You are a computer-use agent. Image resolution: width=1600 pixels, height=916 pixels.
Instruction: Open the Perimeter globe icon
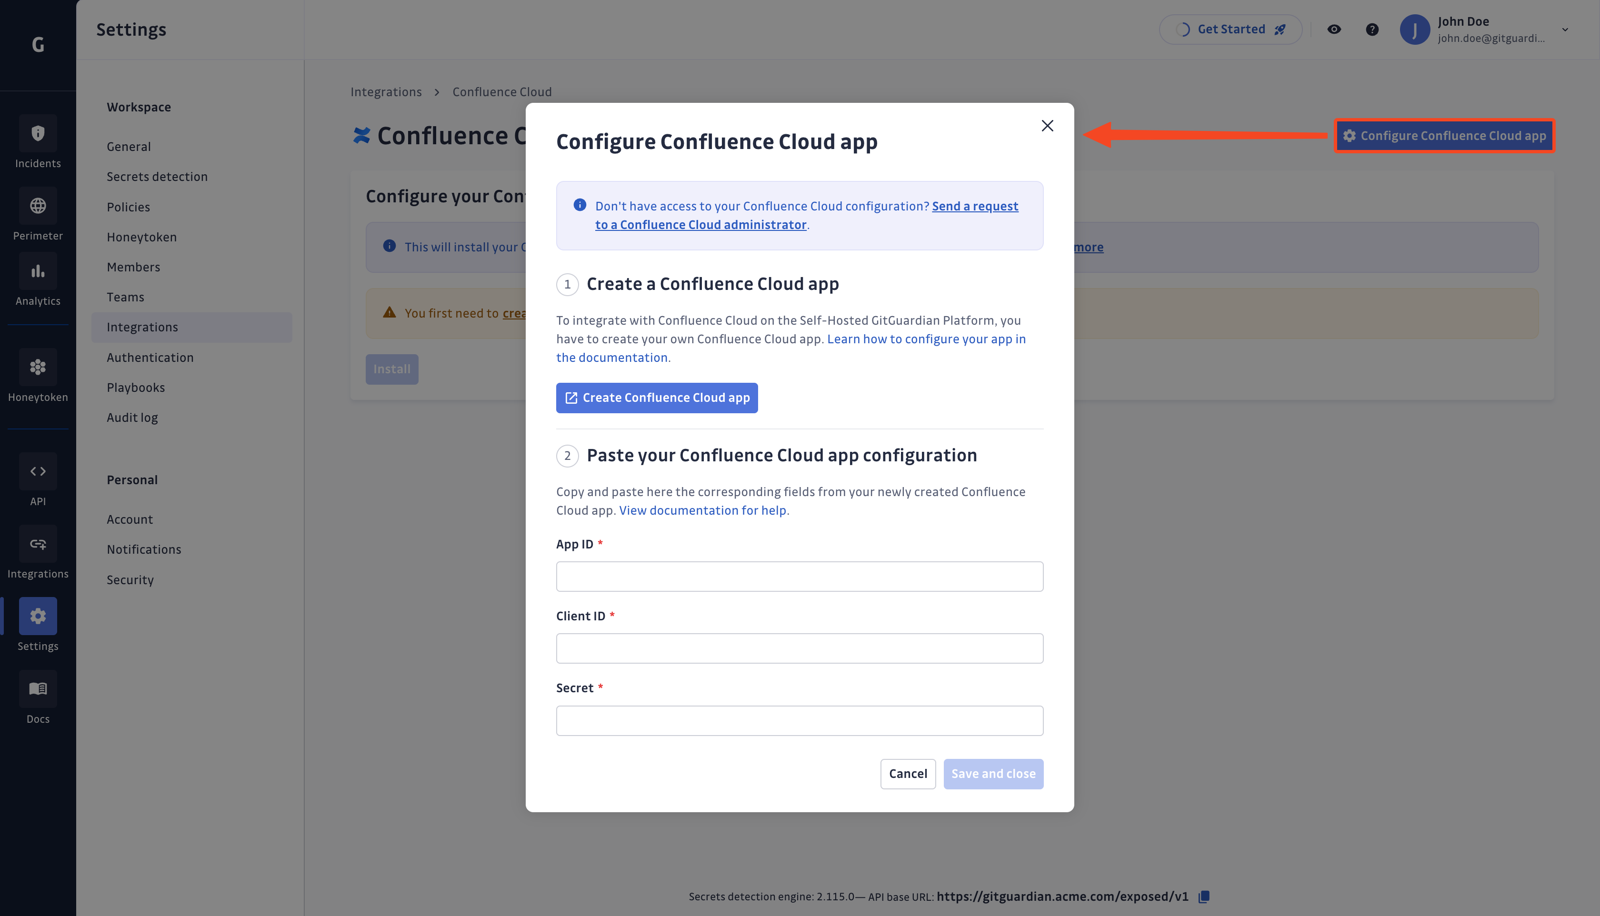coord(38,206)
